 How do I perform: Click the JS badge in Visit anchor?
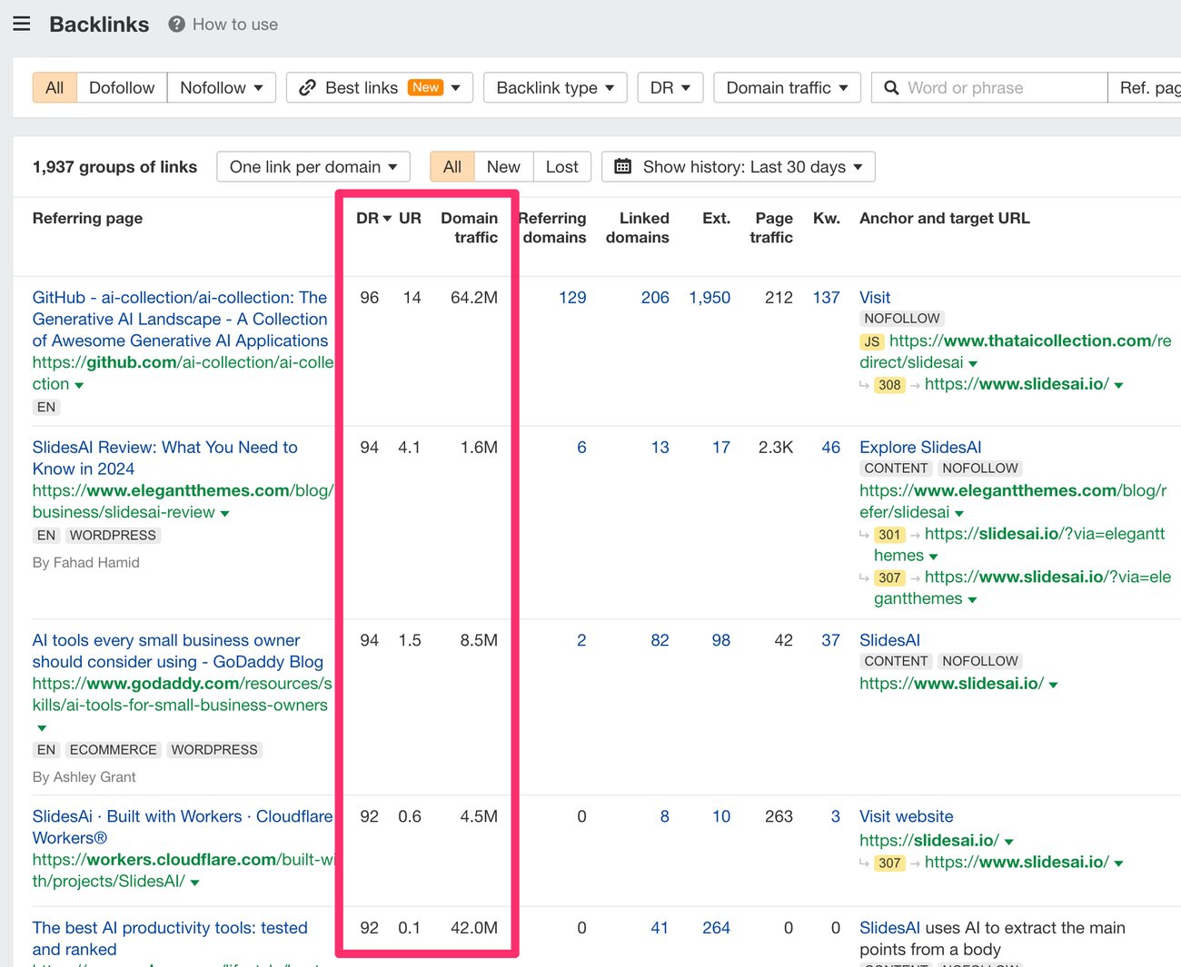871,341
